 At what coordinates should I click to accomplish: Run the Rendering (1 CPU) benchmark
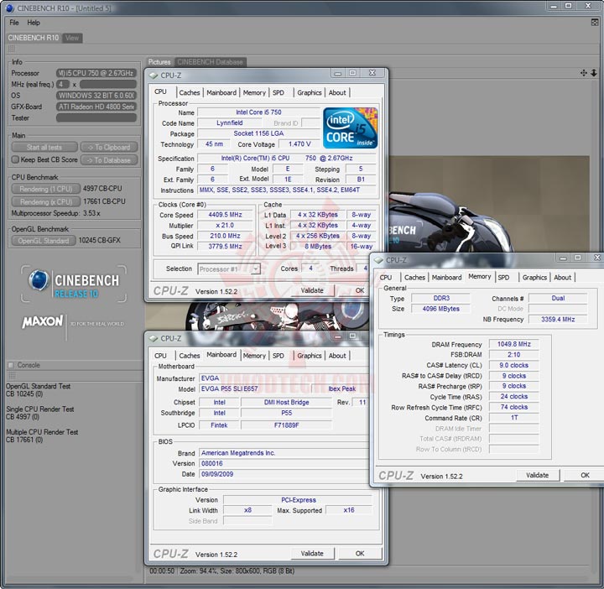pyautogui.click(x=46, y=189)
